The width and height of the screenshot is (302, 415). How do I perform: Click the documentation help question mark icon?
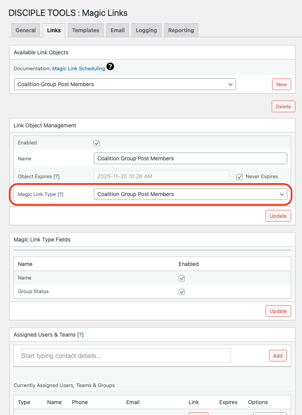click(110, 67)
